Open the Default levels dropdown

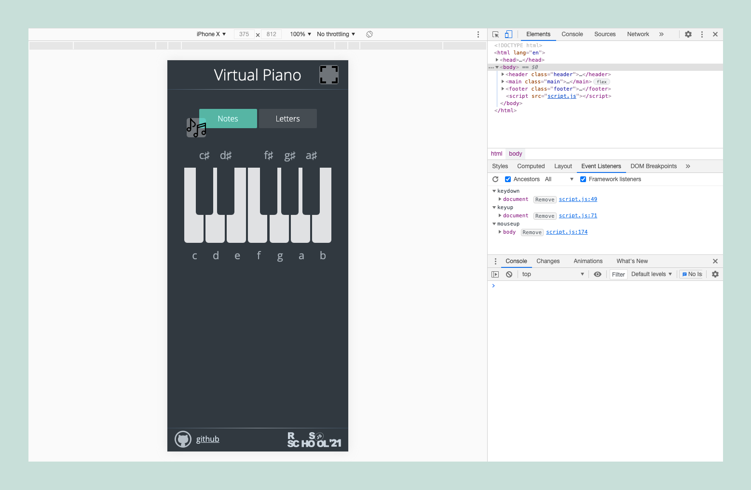(x=651, y=274)
